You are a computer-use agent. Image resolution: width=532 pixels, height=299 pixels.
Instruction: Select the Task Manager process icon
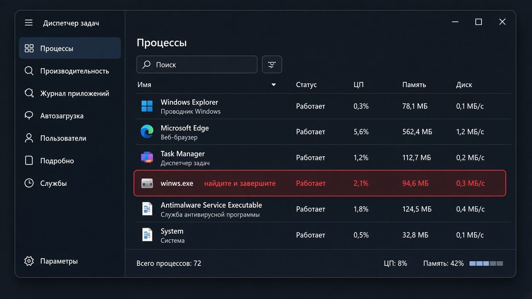(147, 157)
